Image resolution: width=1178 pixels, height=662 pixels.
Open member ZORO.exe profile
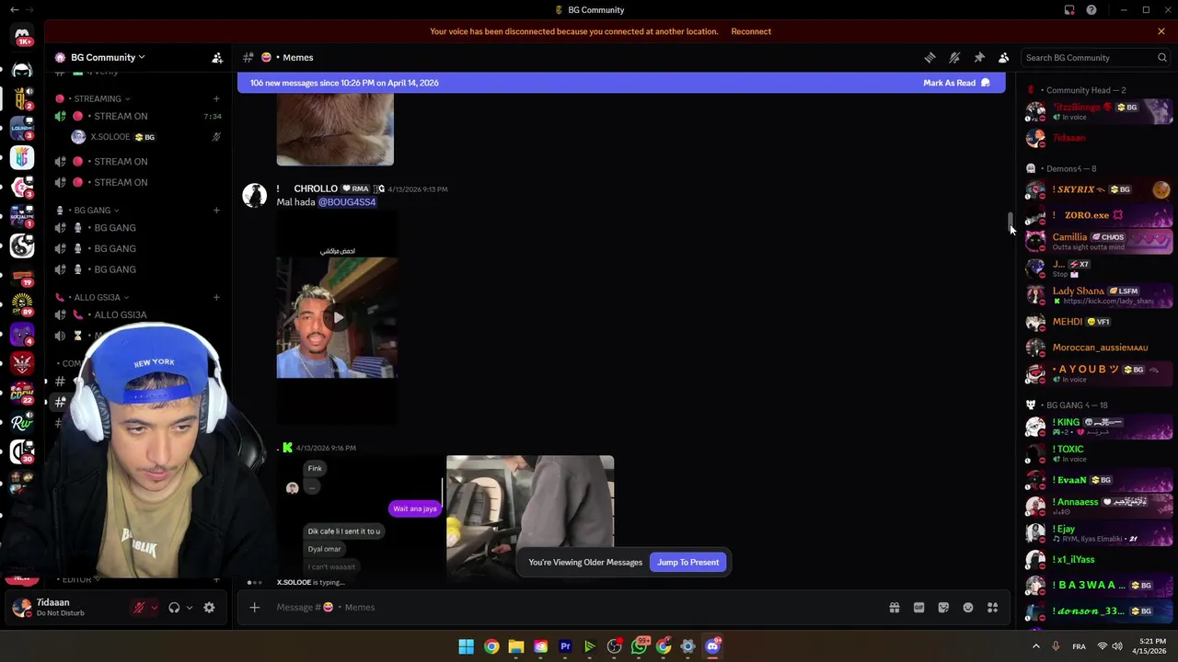(1099, 215)
